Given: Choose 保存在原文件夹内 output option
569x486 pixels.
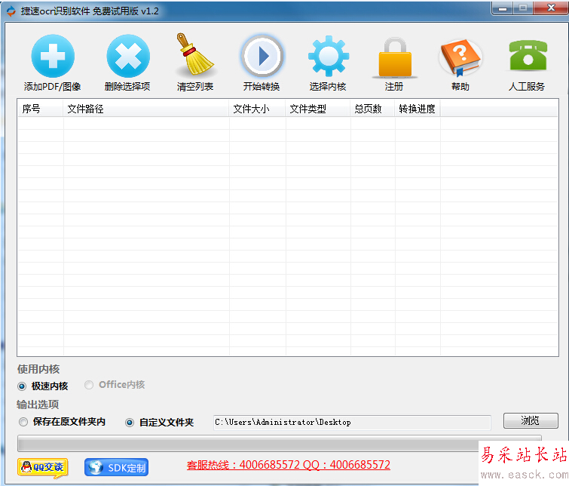Looking at the screenshot, I should tap(23, 422).
